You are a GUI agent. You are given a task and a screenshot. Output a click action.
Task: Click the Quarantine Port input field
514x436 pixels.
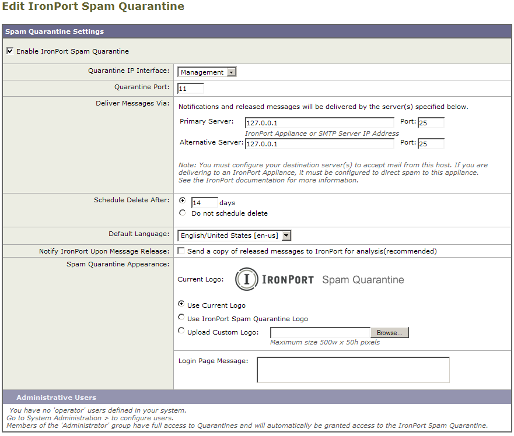pos(190,89)
